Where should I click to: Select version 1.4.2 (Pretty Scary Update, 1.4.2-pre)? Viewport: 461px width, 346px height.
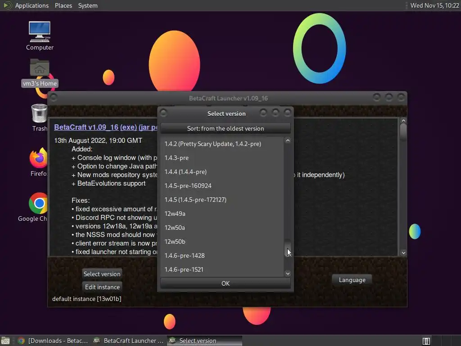222,144
